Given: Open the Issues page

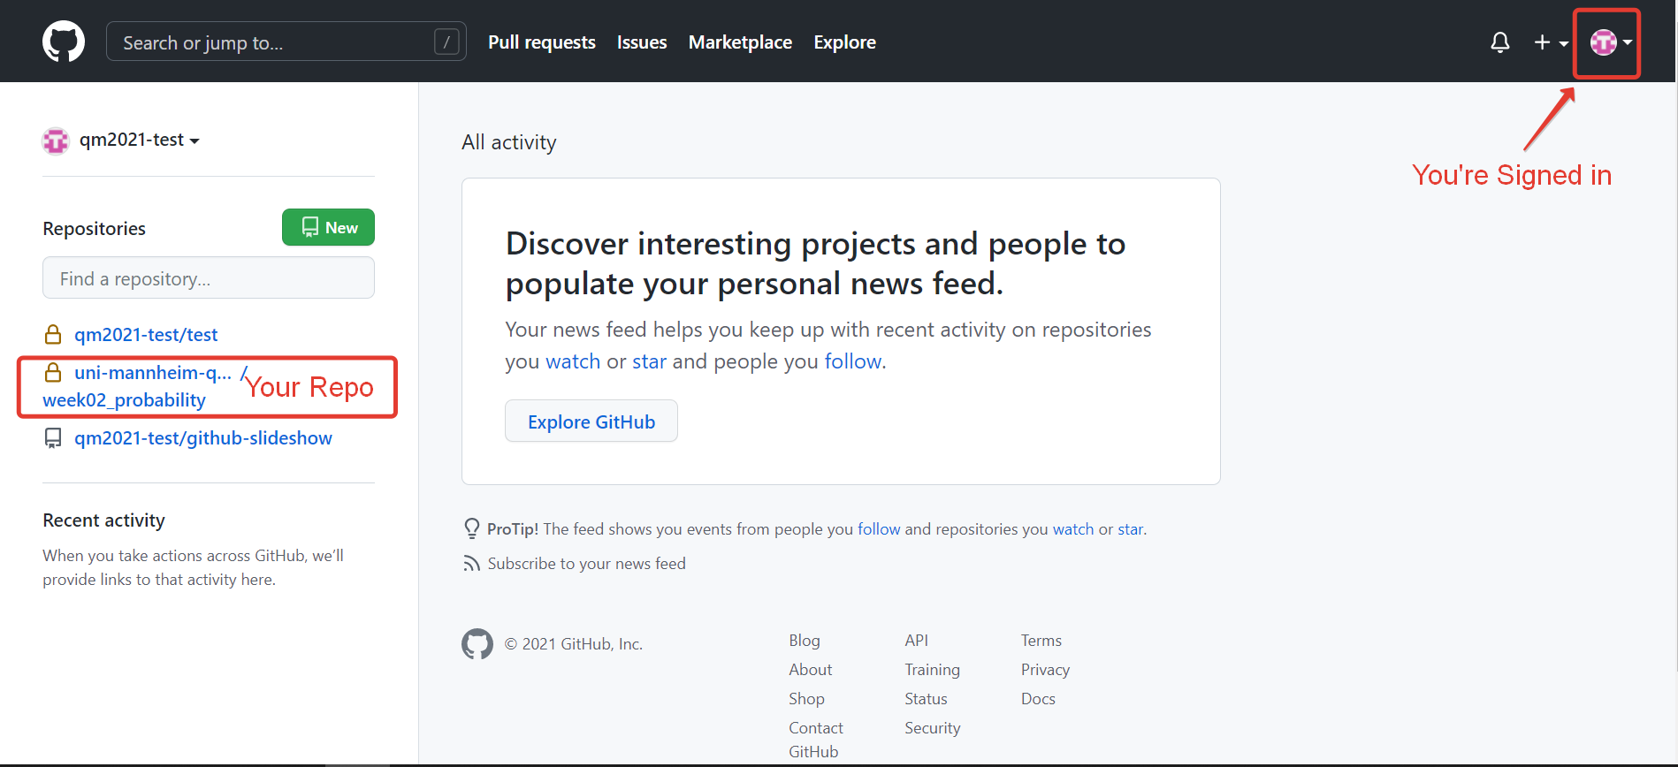Looking at the screenshot, I should [x=641, y=42].
